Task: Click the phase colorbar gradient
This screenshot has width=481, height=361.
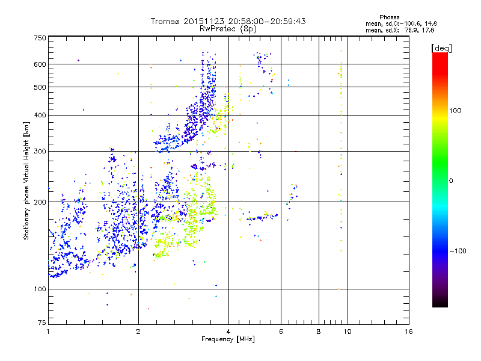Action: [440, 179]
